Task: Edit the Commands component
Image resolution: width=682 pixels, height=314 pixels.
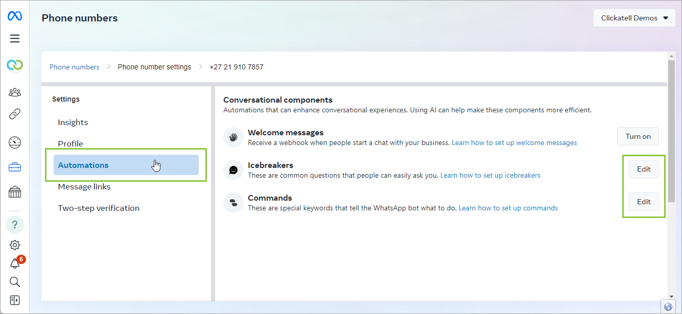Action: point(643,202)
